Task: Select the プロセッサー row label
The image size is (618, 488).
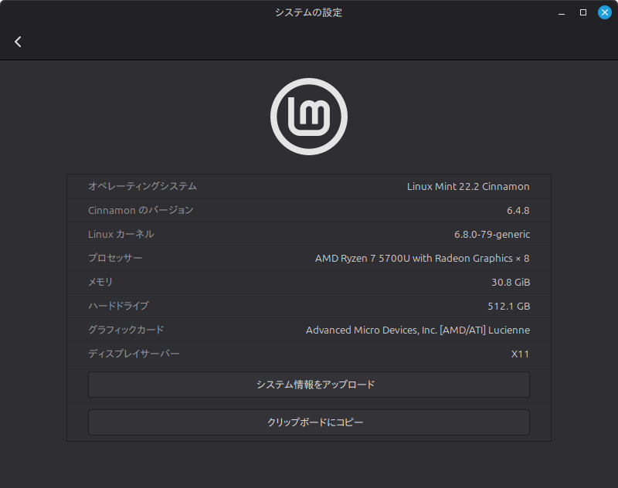Action: point(115,258)
